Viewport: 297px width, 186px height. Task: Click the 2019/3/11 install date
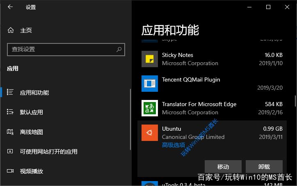[271, 137]
